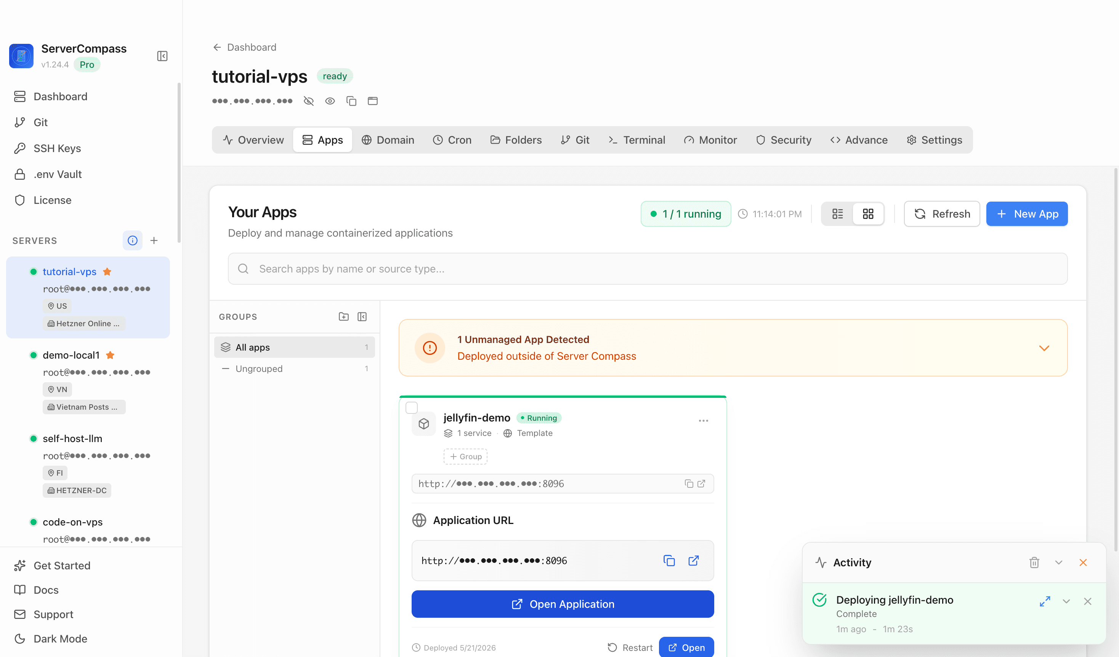Select the Apps tab
The image size is (1119, 657).
(322, 140)
